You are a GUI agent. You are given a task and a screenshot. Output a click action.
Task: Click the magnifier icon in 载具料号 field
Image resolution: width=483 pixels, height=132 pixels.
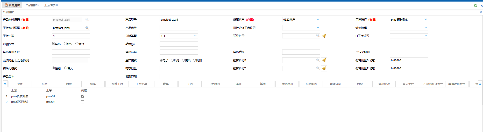click(x=318, y=36)
